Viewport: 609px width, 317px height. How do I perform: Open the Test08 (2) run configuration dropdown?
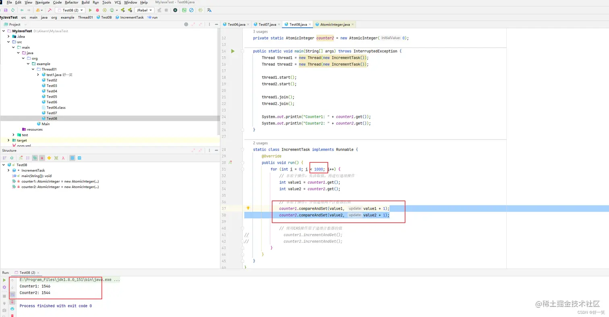pyautogui.click(x=70, y=10)
